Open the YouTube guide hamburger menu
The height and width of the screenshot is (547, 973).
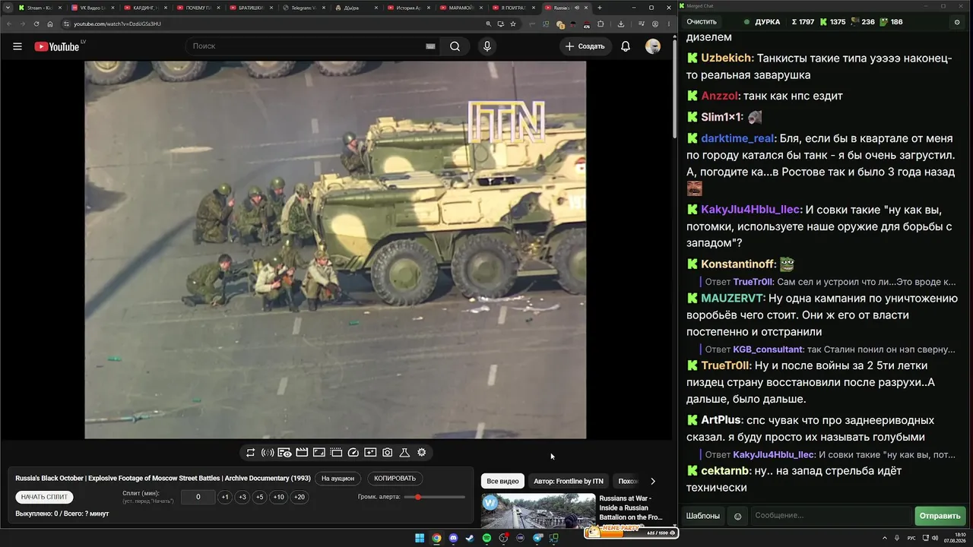click(x=17, y=46)
